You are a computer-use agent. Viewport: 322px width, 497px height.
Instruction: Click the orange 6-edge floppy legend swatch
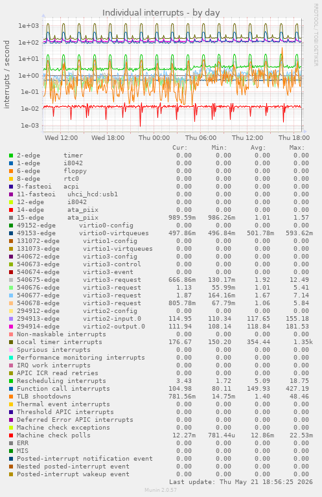pyautogui.click(x=11, y=171)
